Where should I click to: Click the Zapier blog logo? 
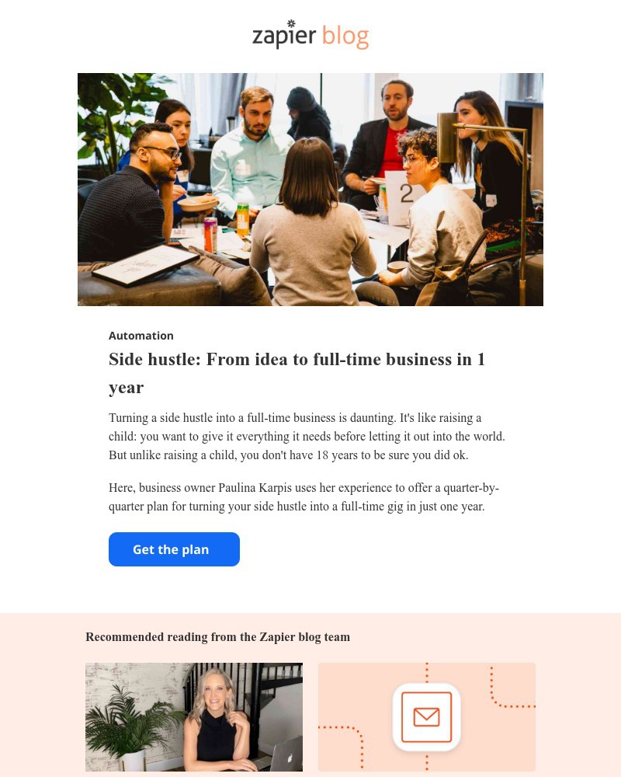point(310,35)
